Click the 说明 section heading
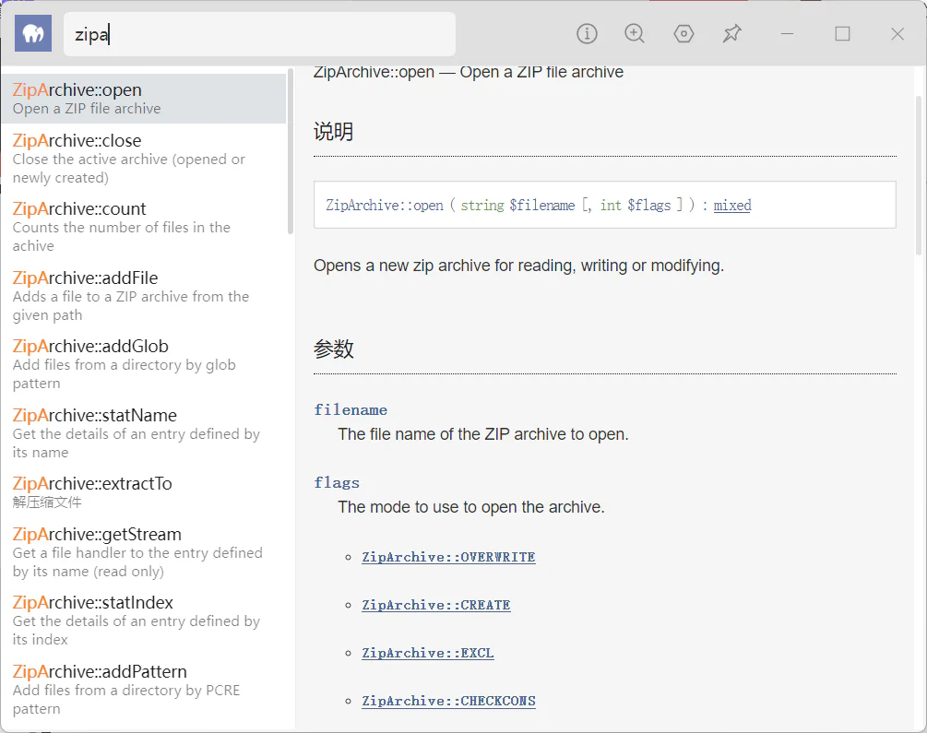Image resolution: width=927 pixels, height=733 pixels. click(x=333, y=131)
